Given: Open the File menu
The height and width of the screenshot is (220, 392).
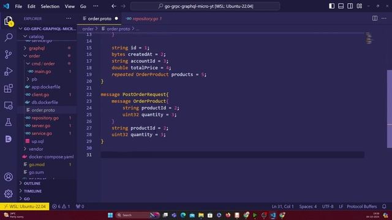Looking at the screenshot, I should [x=18, y=6].
